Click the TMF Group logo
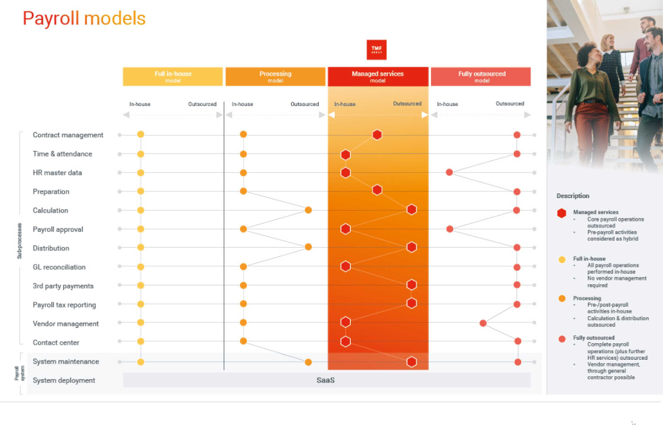 [x=377, y=50]
